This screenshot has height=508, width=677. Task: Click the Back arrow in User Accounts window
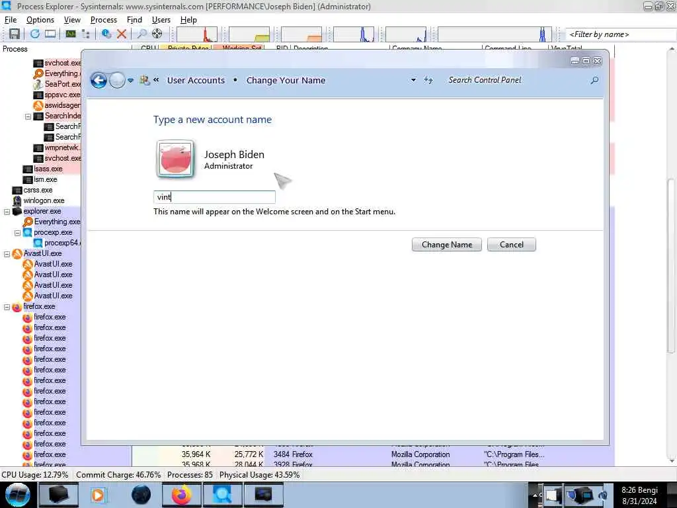(99, 80)
